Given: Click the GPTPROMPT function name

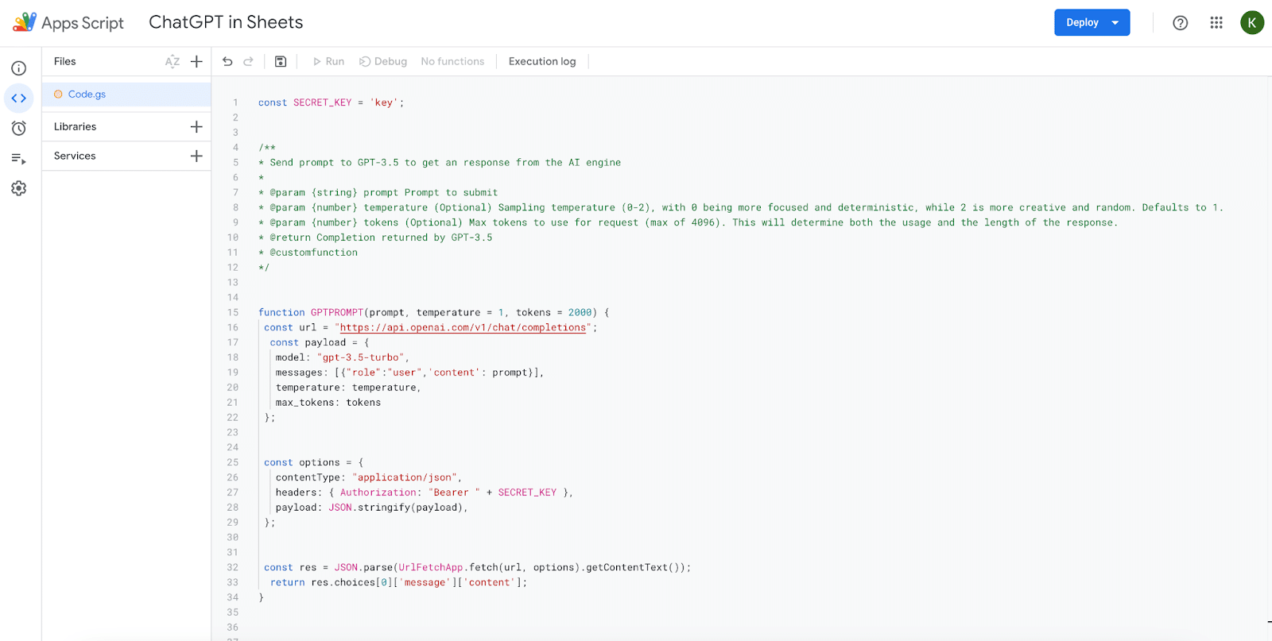Looking at the screenshot, I should (x=337, y=312).
